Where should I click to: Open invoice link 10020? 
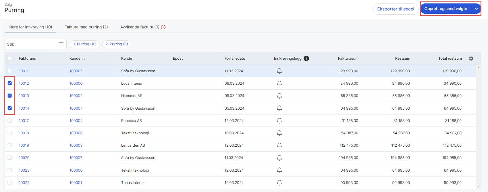[24, 158]
